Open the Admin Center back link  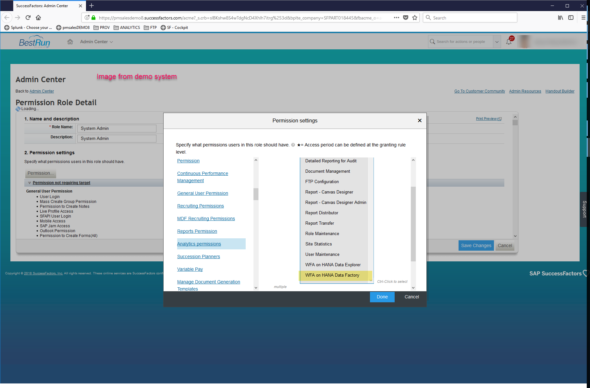pos(42,91)
